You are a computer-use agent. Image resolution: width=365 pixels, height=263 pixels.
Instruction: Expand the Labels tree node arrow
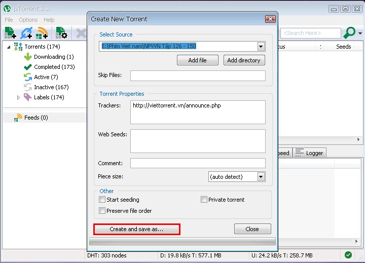point(18,97)
